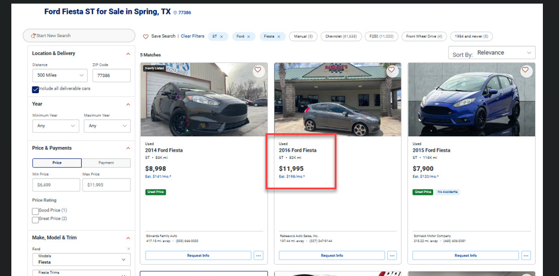Screen dimensions: 559x276
Task: Open the Distance 500 Miles dropdown
Action: [x=60, y=75]
